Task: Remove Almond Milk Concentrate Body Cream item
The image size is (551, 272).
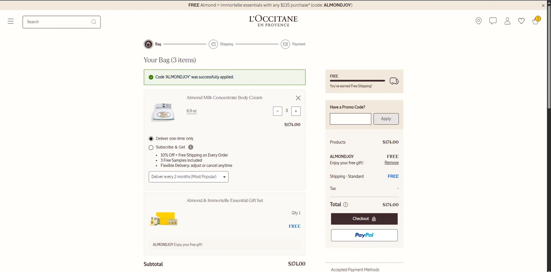Action: 298,98
